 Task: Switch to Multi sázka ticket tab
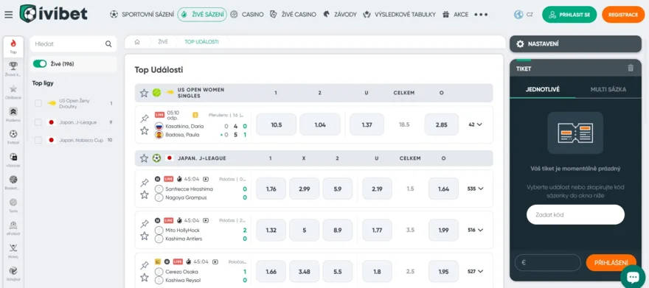click(608, 89)
